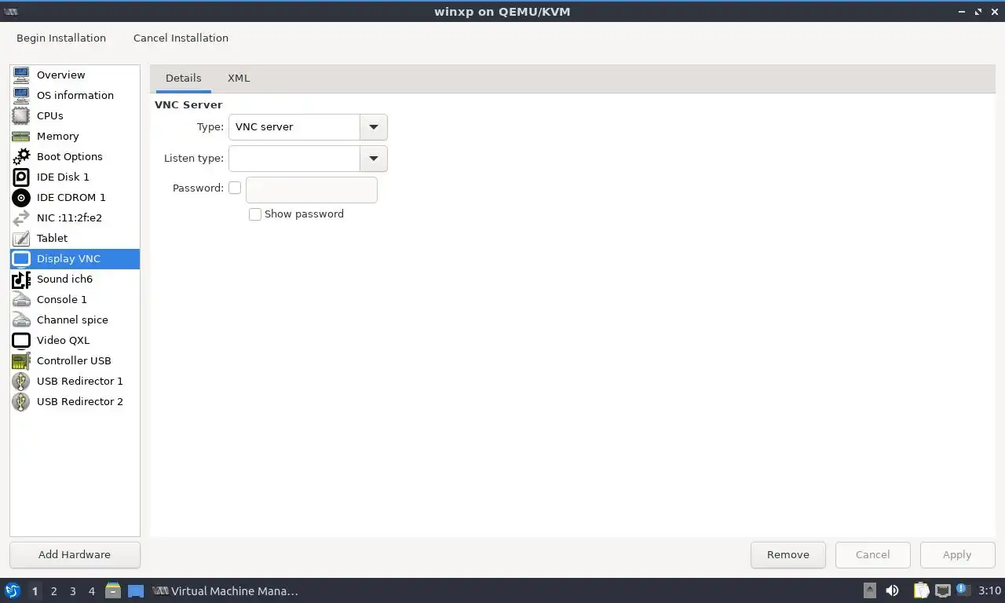This screenshot has height=603, width=1005.
Task: Select the Video QXL label
Action: 63,340
